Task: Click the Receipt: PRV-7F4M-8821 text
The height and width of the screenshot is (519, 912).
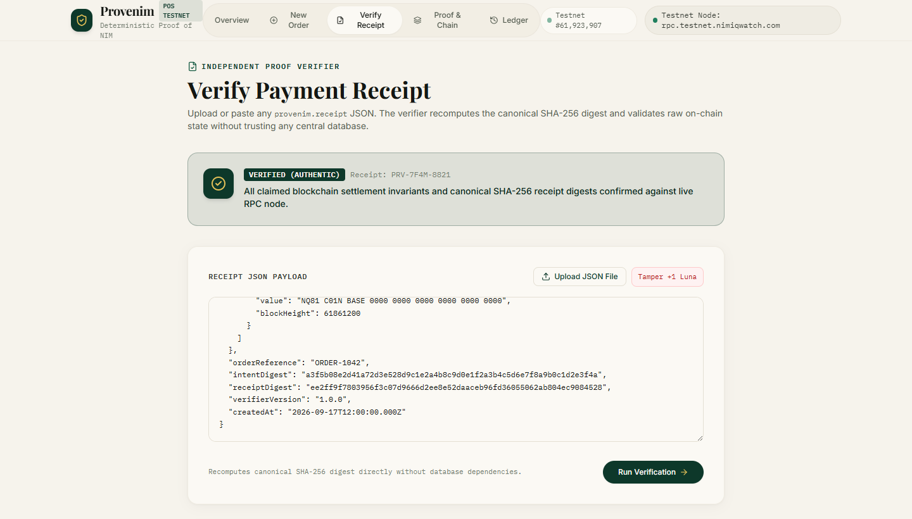Action: [400, 175]
